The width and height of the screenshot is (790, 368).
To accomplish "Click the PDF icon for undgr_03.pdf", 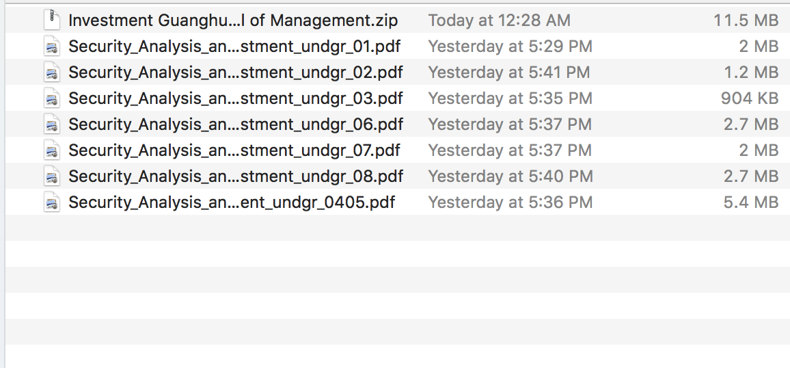I will point(52,98).
